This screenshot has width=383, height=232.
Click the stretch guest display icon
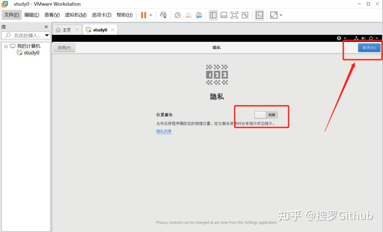274,15
